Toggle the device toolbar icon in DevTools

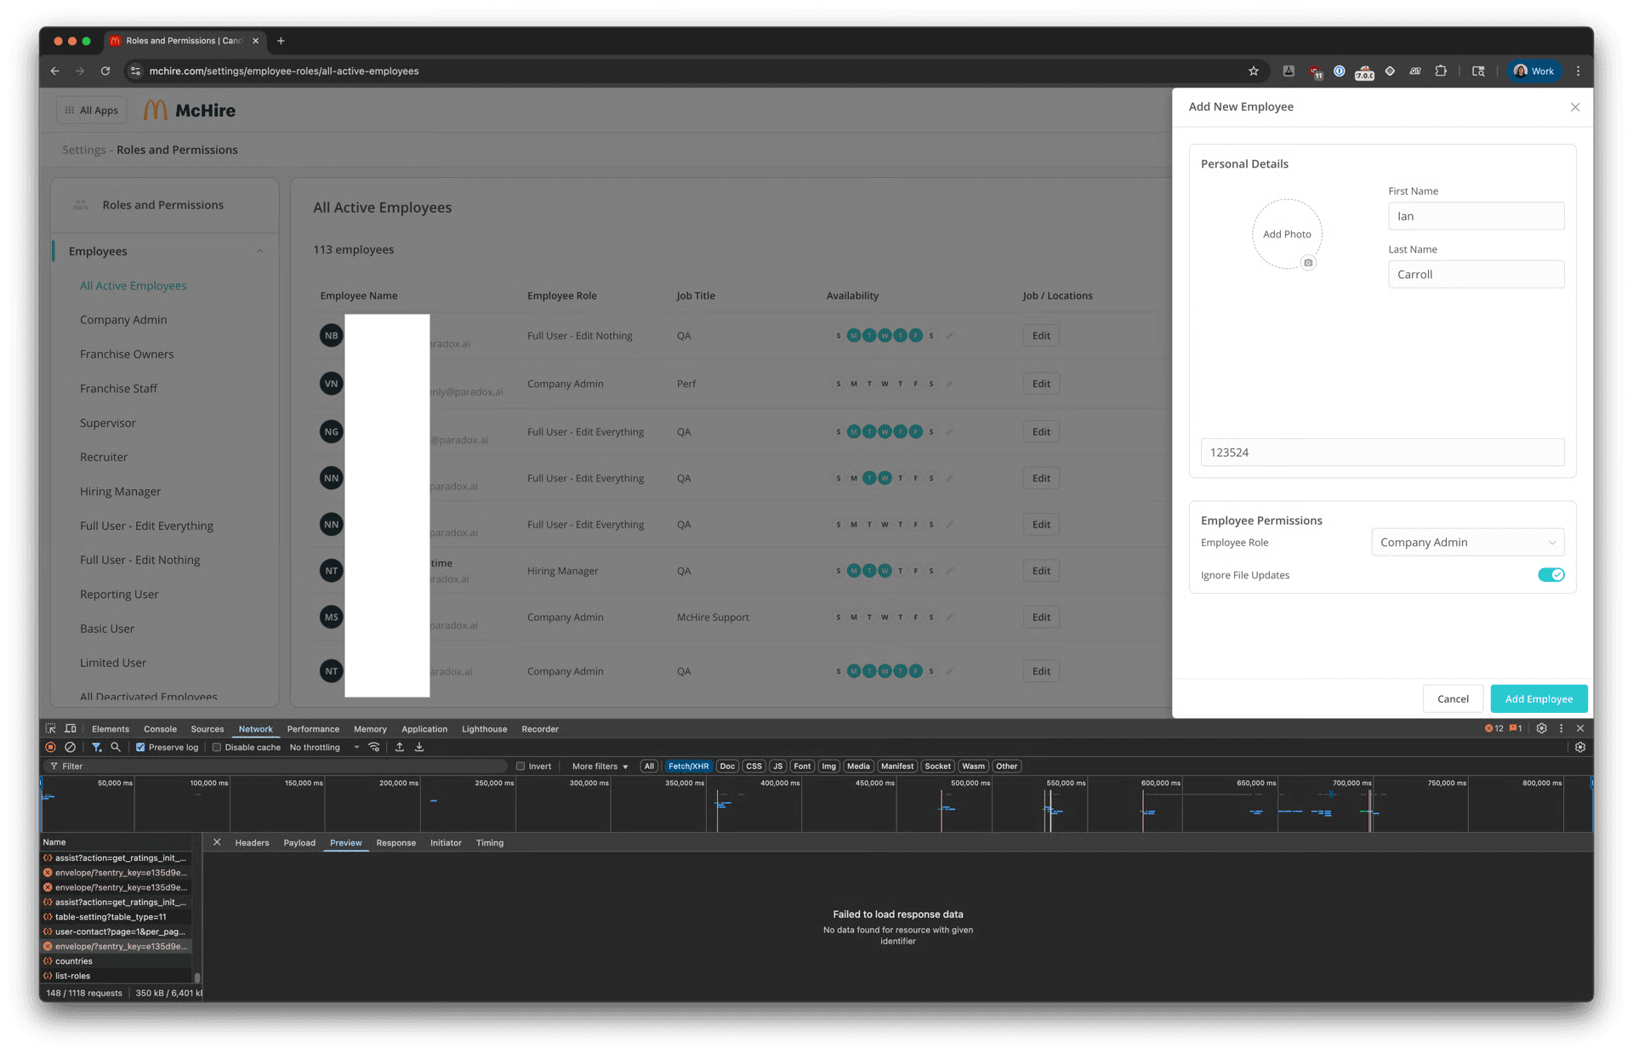coord(71,728)
